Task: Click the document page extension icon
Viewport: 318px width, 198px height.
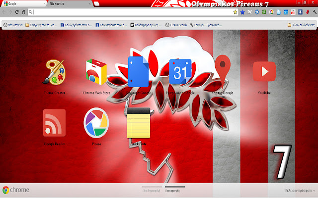Action: click(x=279, y=12)
